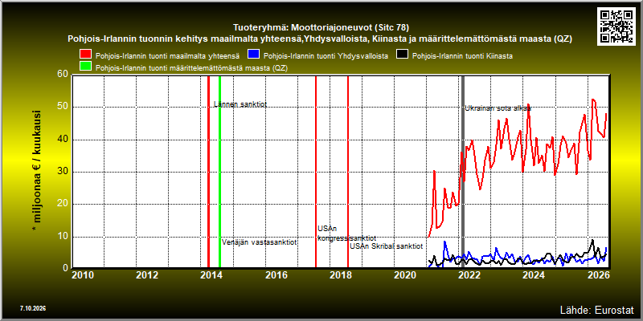Click the x-axis year 2024

[534, 274]
